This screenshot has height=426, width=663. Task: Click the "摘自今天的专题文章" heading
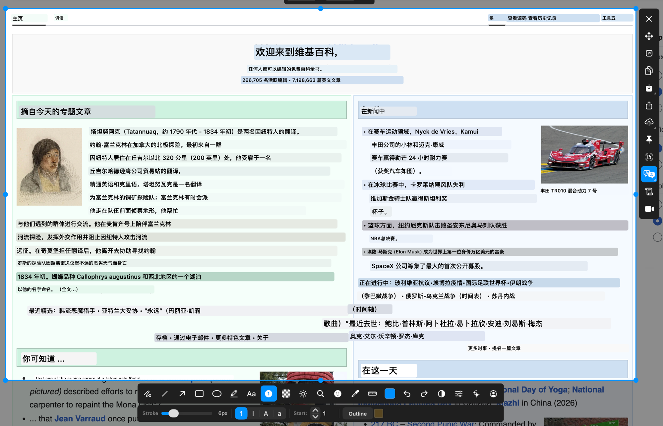(56, 112)
